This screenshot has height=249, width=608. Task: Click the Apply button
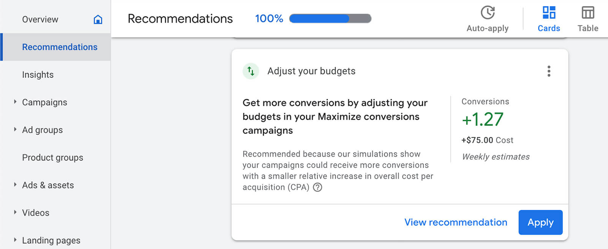[x=540, y=222]
